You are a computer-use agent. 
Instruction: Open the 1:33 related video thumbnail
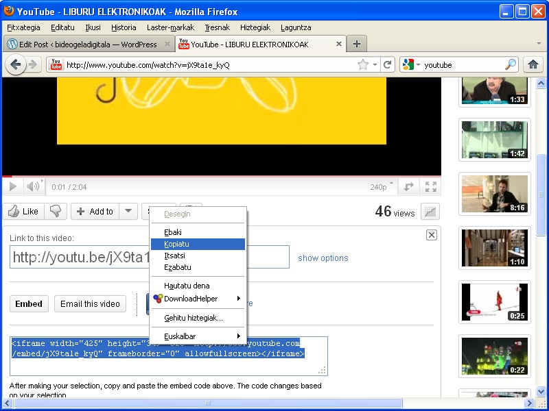point(494,91)
